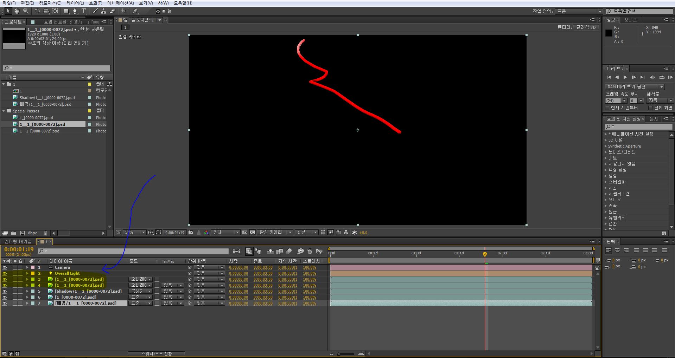Select the Brush tool
The width and height of the screenshot is (675, 358).
[x=95, y=11]
